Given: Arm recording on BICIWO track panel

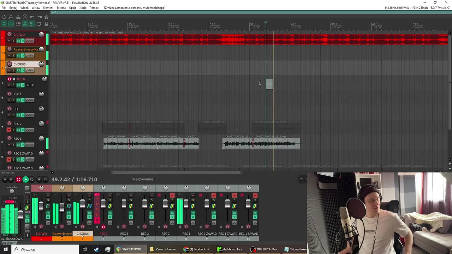Looking at the screenshot, I should click(x=10, y=35).
